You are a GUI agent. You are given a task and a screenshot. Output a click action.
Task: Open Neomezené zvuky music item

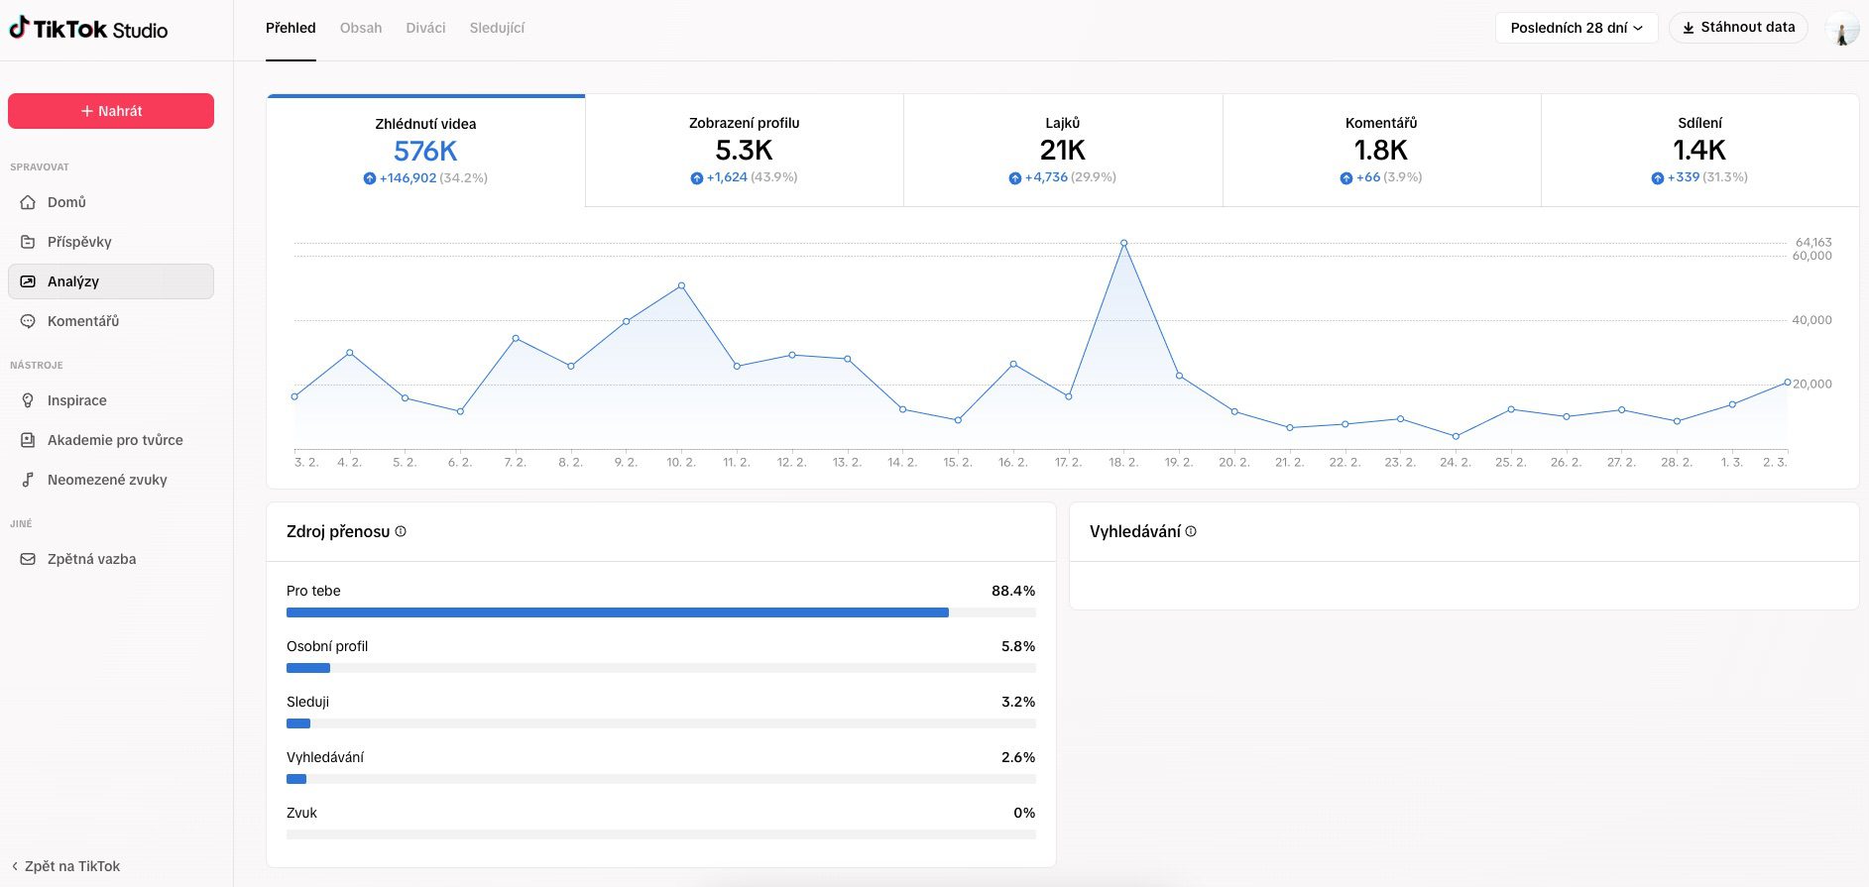click(106, 480)
